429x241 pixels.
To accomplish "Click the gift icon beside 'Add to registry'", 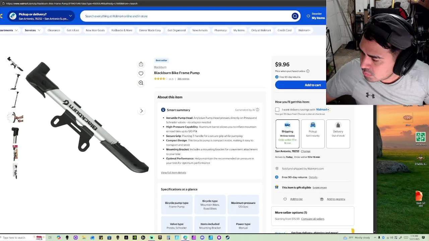I will pyautogui.click(x=322, y=199).
